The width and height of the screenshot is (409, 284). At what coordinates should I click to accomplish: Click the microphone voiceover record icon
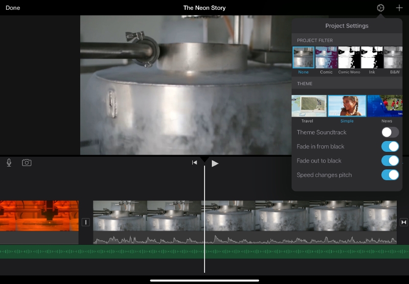9,163
